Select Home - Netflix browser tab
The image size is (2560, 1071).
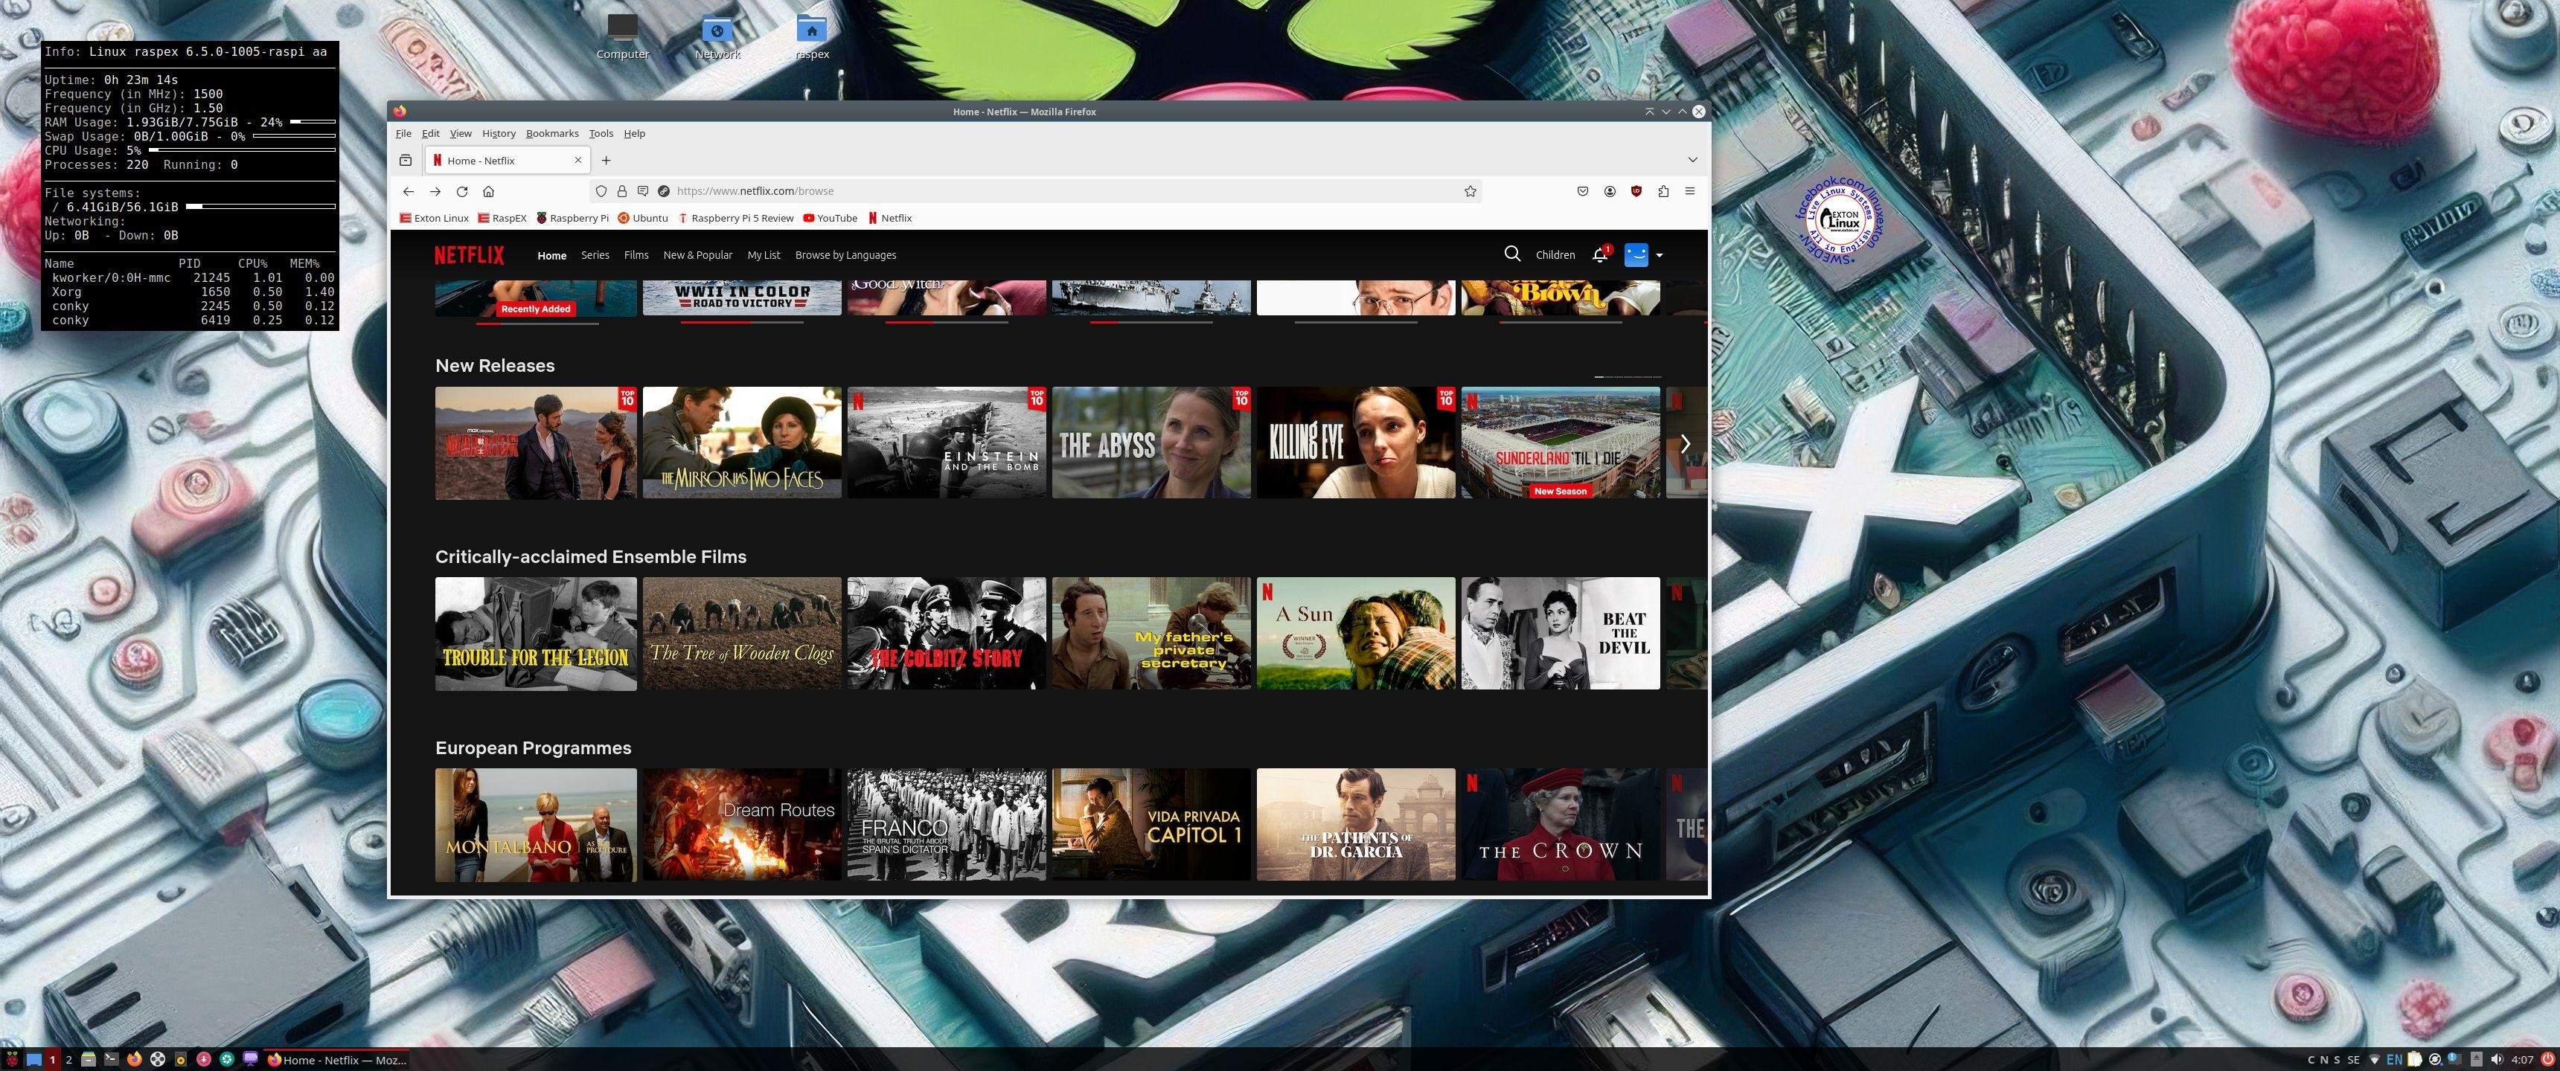point(507,160)
